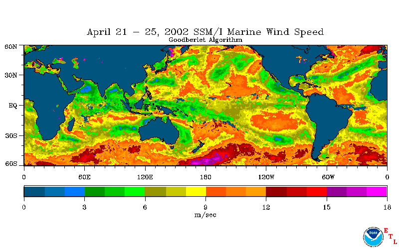The width and height of the screenshot is (399, 249).
Task: Click the '9' value under the color bar
Action: 205,207
